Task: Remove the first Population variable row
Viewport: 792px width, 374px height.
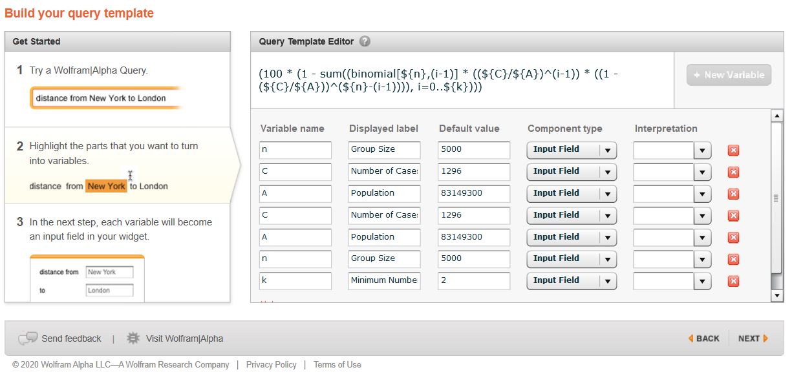Action: pos(733,194)
